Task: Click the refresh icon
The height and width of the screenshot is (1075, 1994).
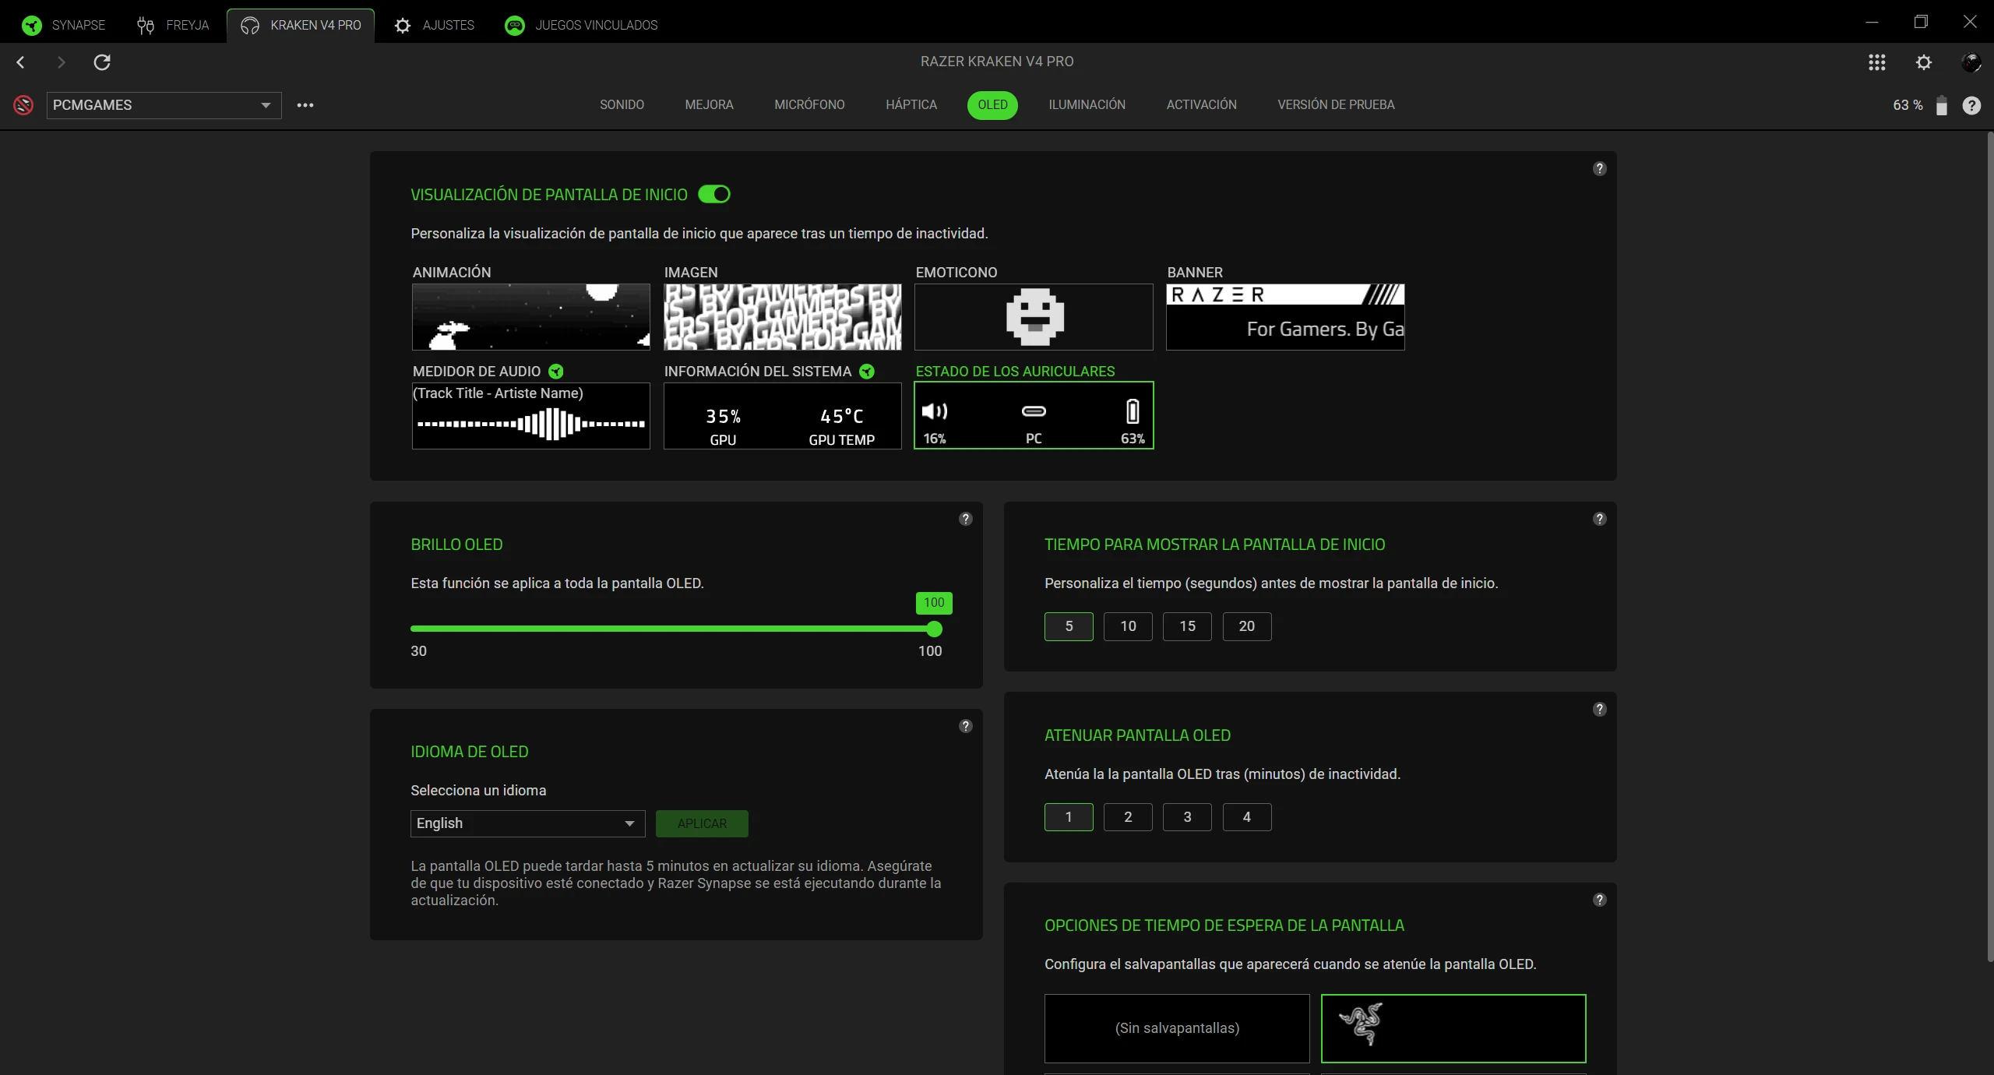Action: 102,62
